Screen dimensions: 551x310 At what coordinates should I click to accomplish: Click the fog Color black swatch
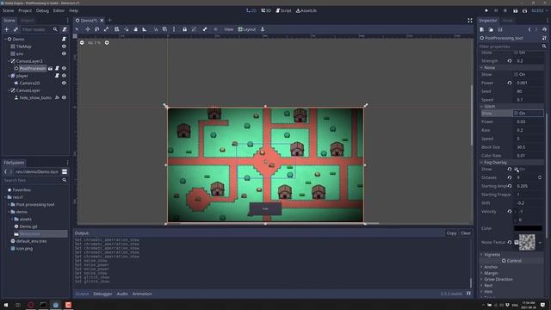[x=528, y=228]
